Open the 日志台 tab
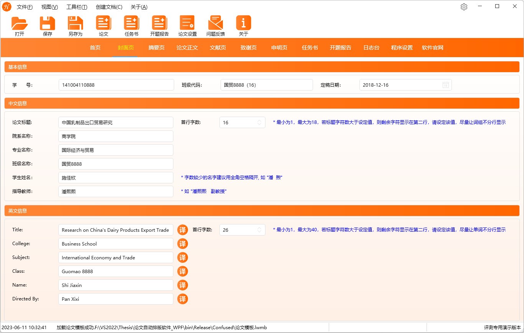This screenshot has width=524, height=333. pyautogui.click(x=371, y=48)
